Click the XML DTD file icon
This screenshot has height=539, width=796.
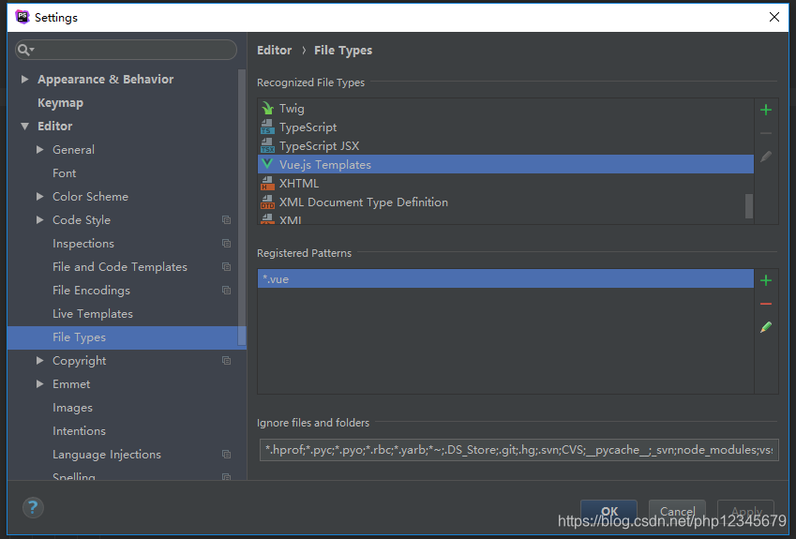click(x=267, y=202)
